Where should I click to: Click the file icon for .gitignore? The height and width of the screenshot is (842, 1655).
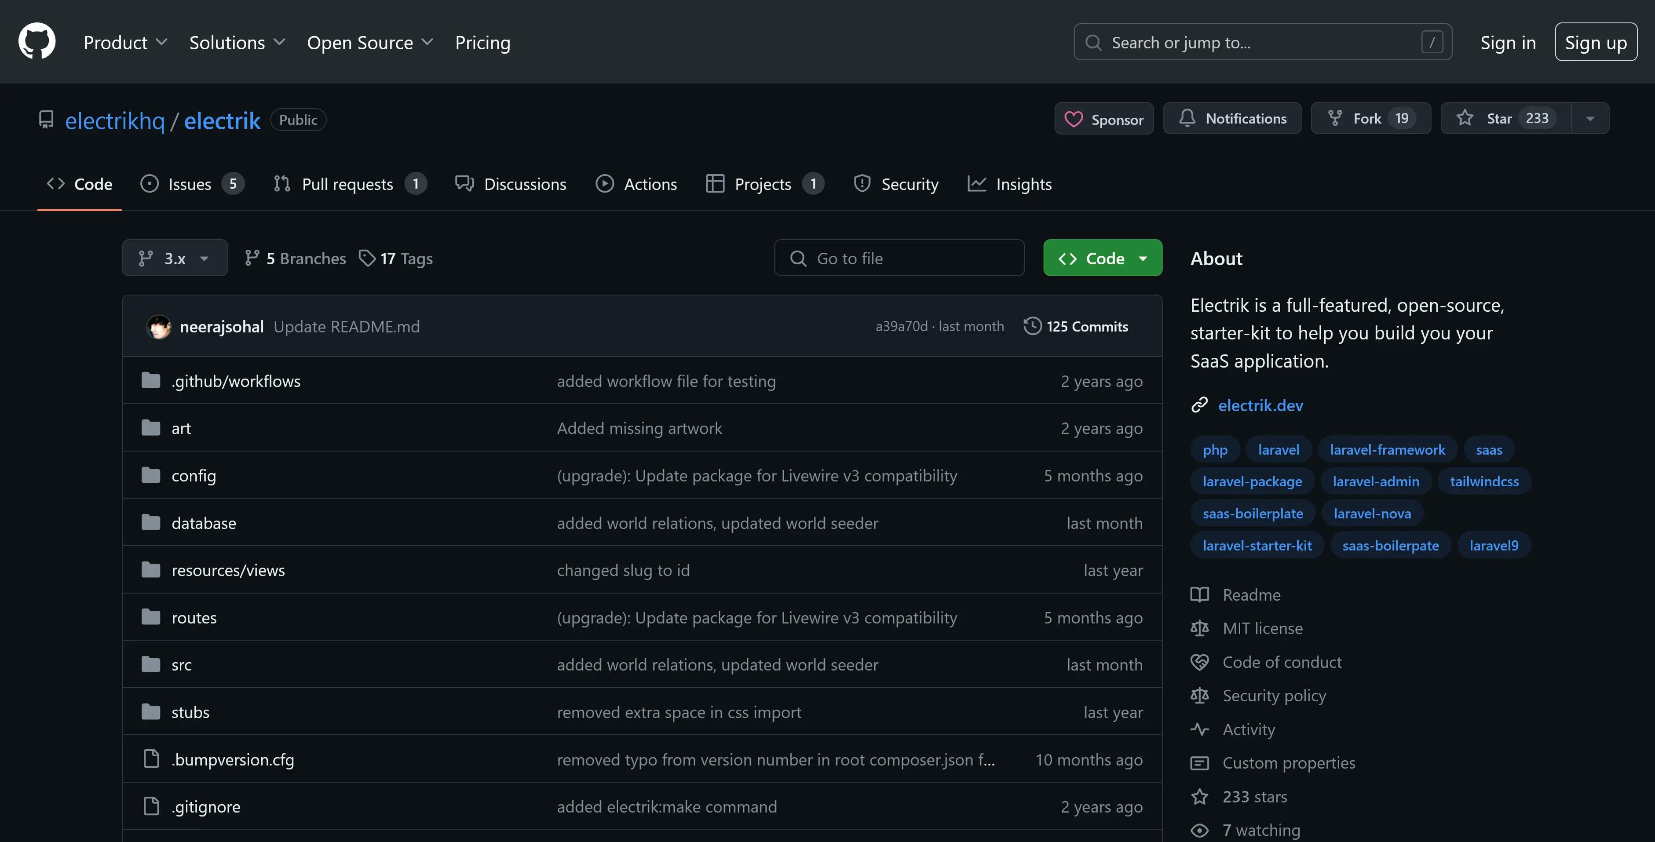point(151,806)
